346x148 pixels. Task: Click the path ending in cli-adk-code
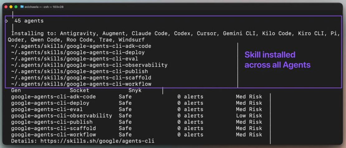[x=81, y=46]
